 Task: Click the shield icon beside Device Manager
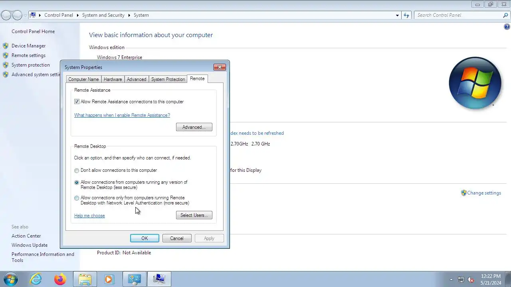(x=6, y=46)
